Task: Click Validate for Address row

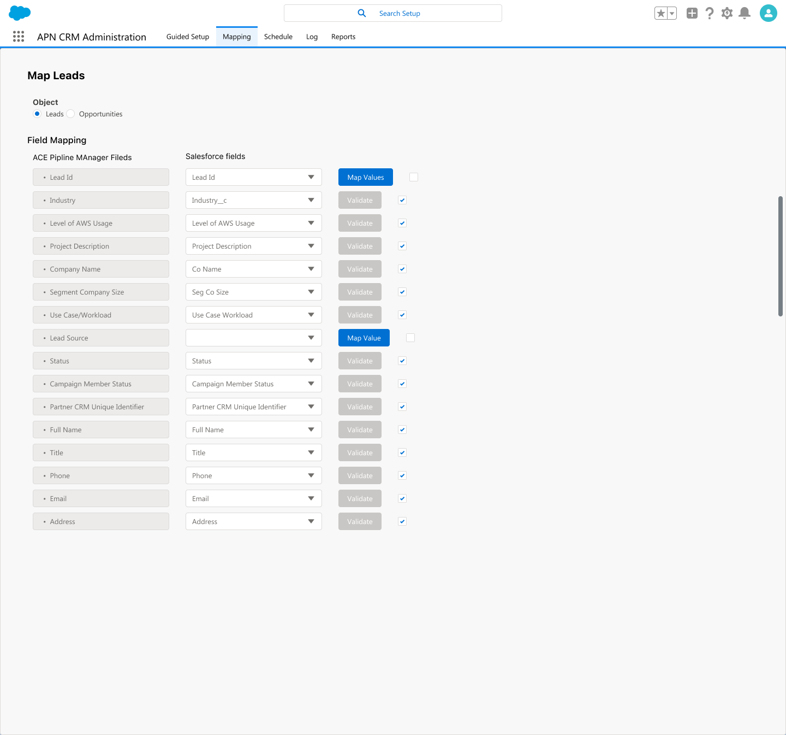Action: 360,521
